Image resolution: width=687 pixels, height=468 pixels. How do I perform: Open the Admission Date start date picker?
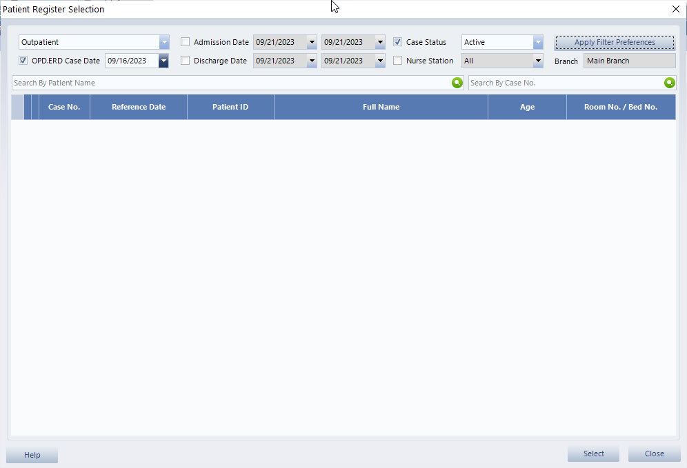[x=312, y=42]
